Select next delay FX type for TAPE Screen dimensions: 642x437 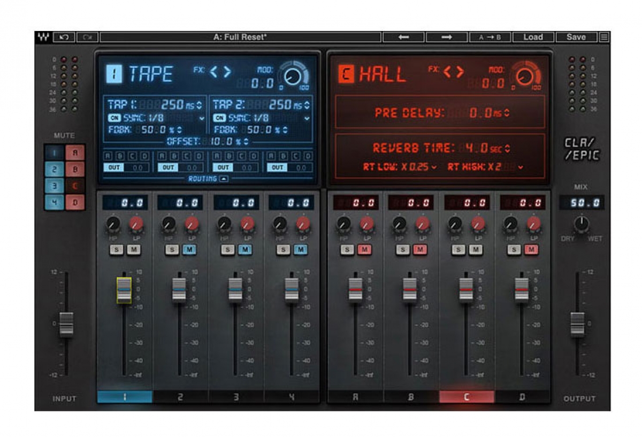[x=227, y=71]
